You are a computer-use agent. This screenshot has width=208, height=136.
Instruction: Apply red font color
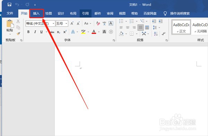click(x=94, y=32)
